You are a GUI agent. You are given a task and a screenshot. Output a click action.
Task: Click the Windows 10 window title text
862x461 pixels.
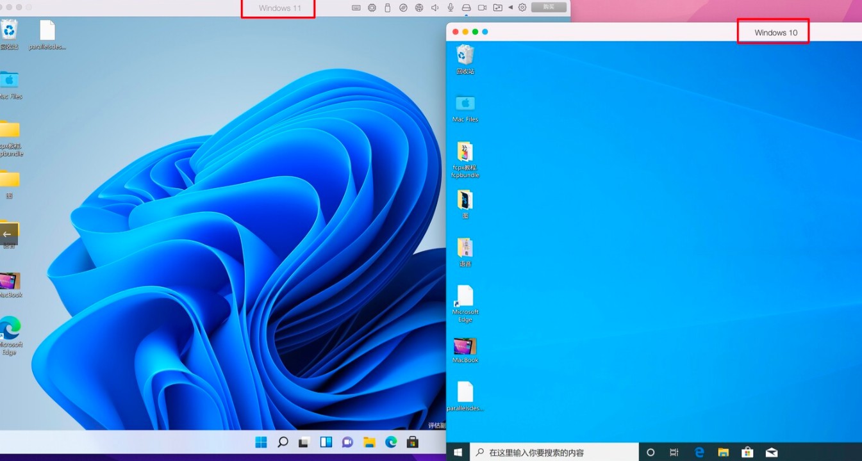click(x=775, y=33)
